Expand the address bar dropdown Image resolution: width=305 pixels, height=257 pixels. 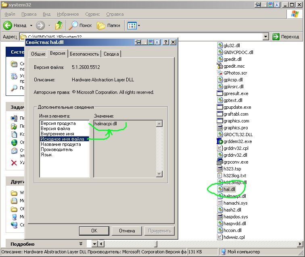(266, 37)
